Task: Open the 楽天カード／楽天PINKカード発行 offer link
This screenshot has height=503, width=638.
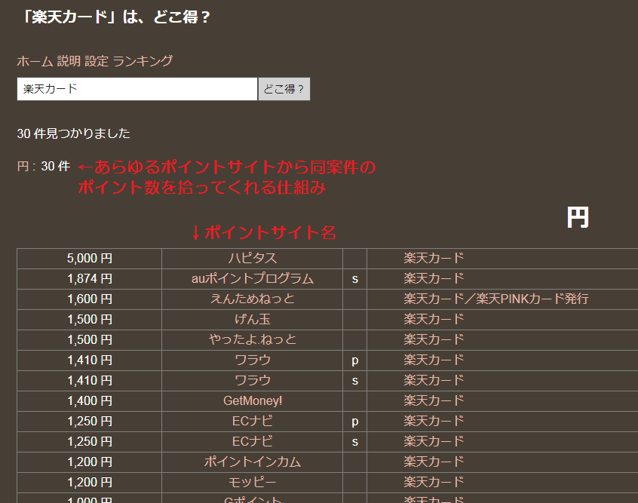Action: [x=496, y=299]
